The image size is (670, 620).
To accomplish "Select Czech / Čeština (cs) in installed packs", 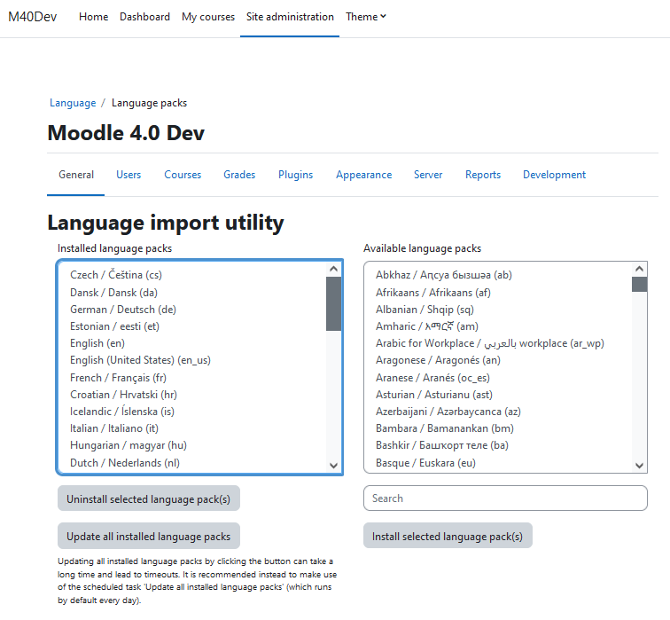I will [x=192, y=275].
